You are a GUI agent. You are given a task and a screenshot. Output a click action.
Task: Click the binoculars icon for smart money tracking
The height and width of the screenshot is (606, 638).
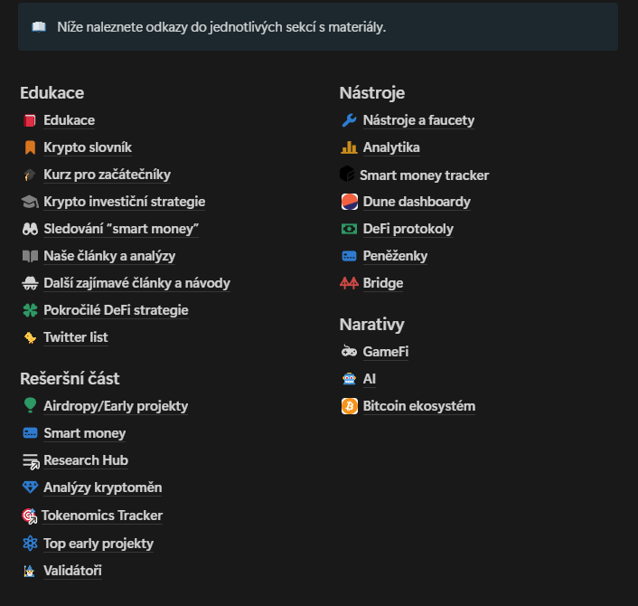(30, 229)
